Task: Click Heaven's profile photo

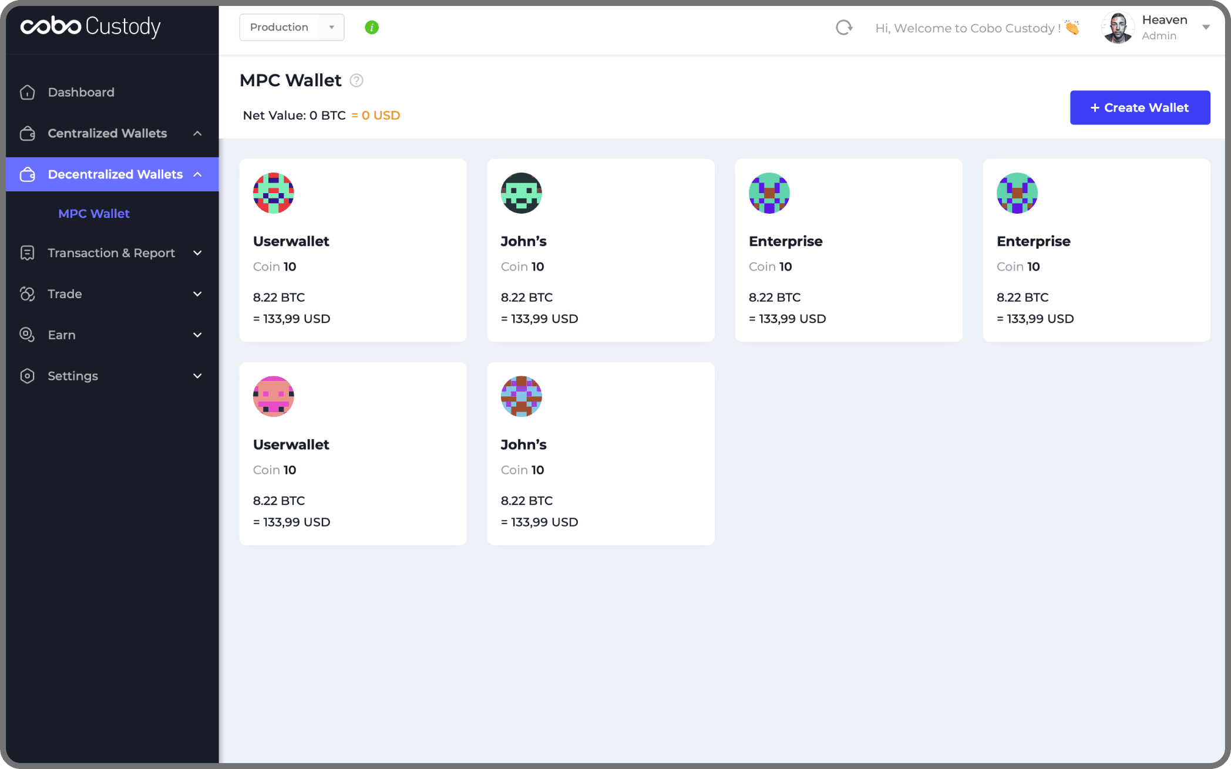Action: point(1117,28)
